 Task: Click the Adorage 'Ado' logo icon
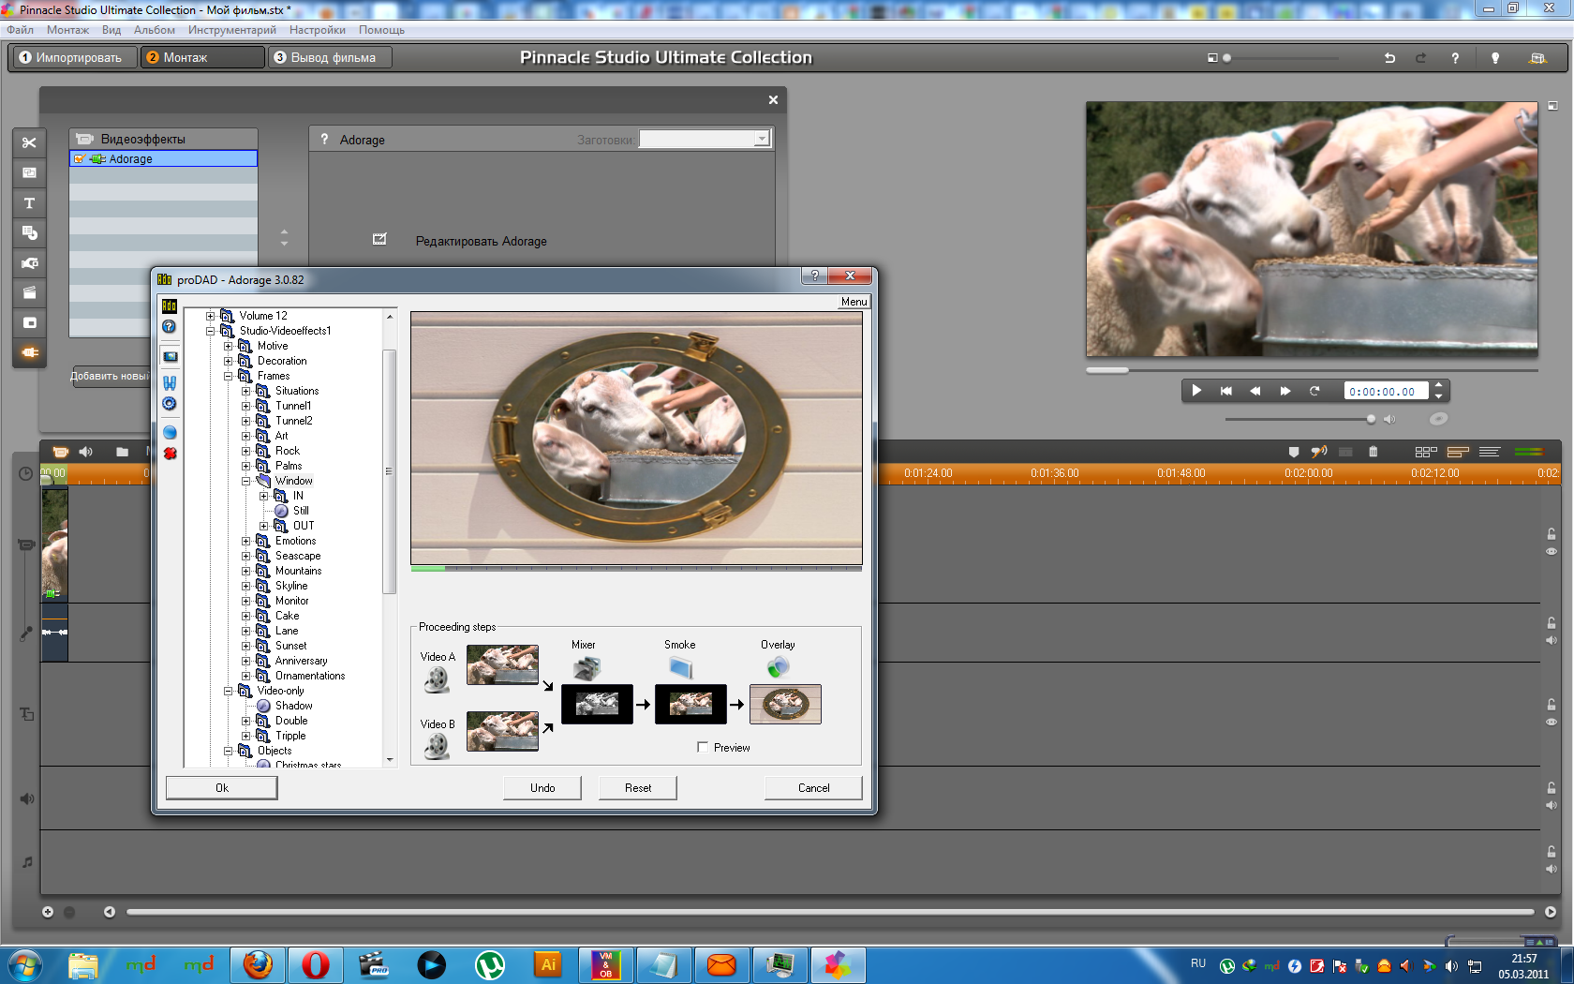(x=170, y=306)
